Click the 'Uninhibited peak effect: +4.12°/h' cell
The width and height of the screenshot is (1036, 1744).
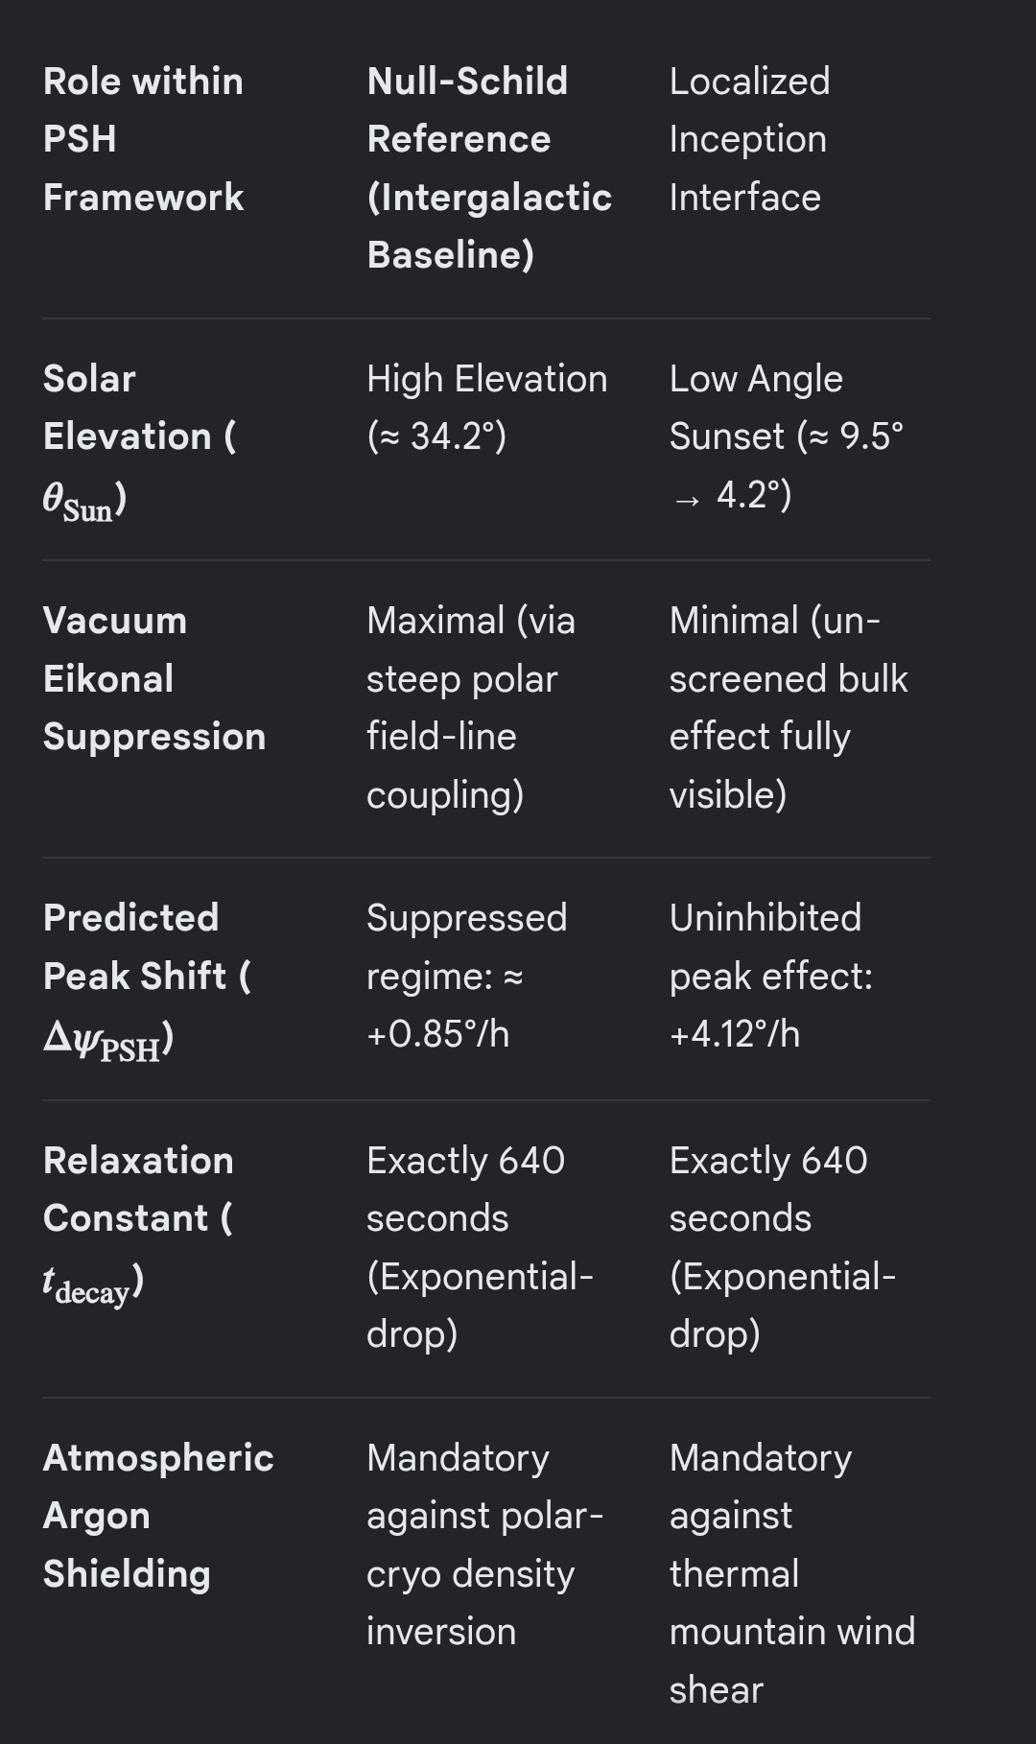(x=770, y=976)
